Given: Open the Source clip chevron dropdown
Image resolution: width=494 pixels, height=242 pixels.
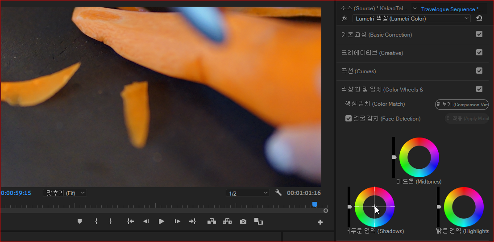Looking at the screenshot, I should 415,8.
